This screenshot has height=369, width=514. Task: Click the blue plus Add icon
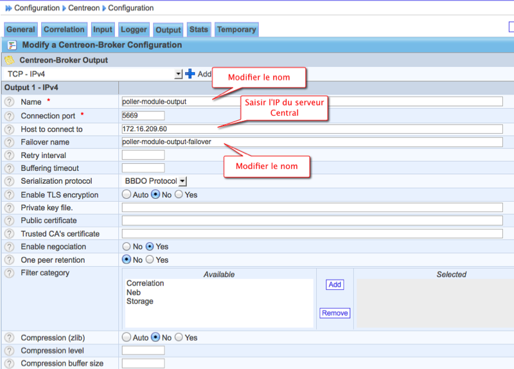click(190, 74)
